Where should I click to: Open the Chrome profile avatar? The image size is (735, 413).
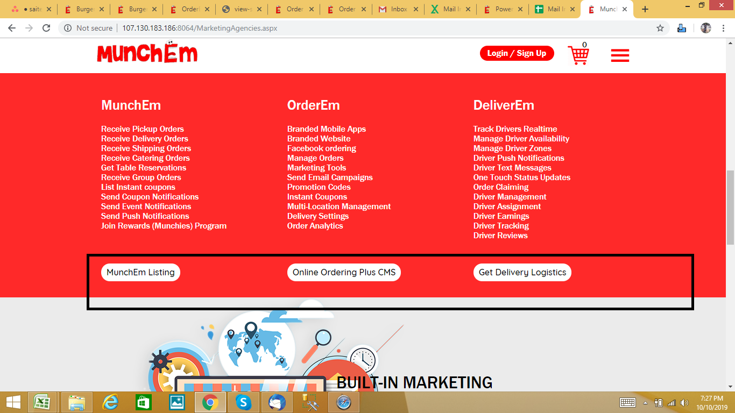point(706,28)
